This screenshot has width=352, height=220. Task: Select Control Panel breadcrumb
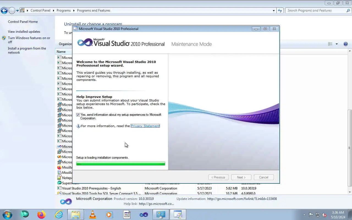point(40,10)
